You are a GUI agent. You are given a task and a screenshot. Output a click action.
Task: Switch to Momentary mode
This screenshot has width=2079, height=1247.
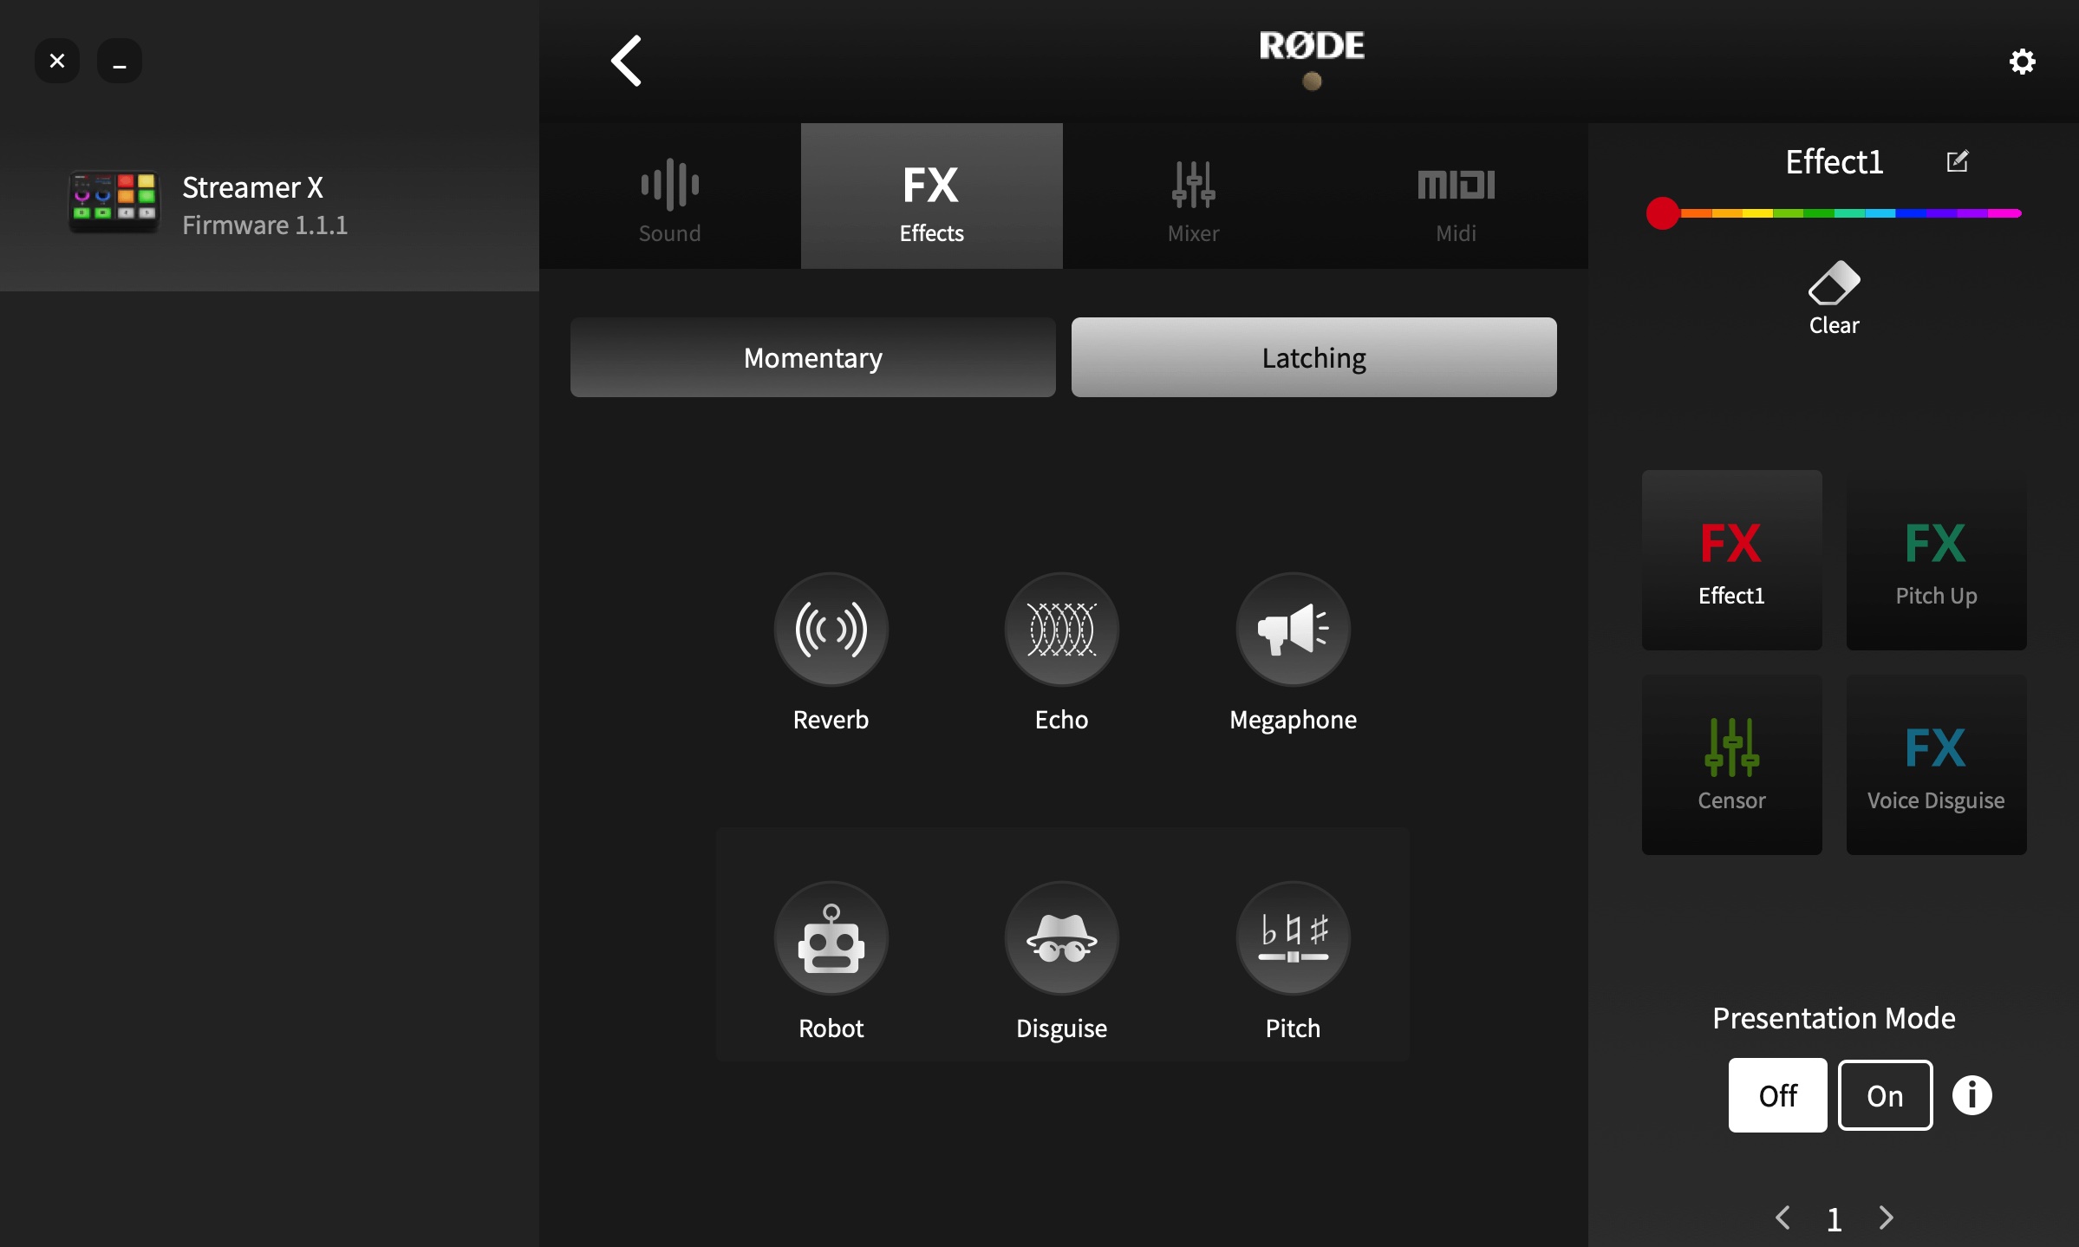click(813, 358)
